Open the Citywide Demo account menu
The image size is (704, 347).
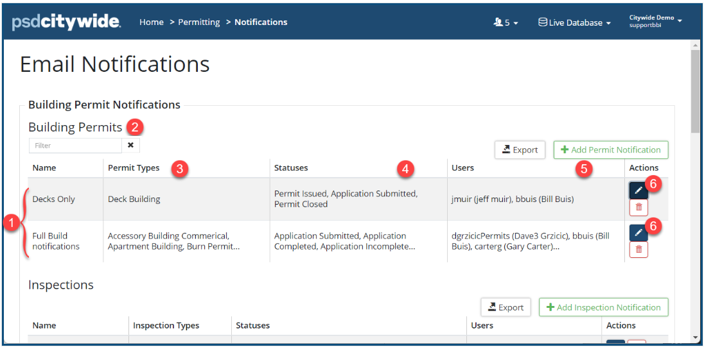click(x=655, y=22)
